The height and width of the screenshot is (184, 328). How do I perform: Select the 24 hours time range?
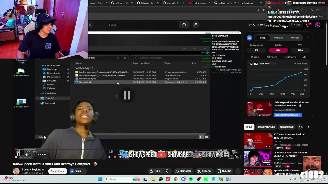pyautogui.click(x=255, y=57)
